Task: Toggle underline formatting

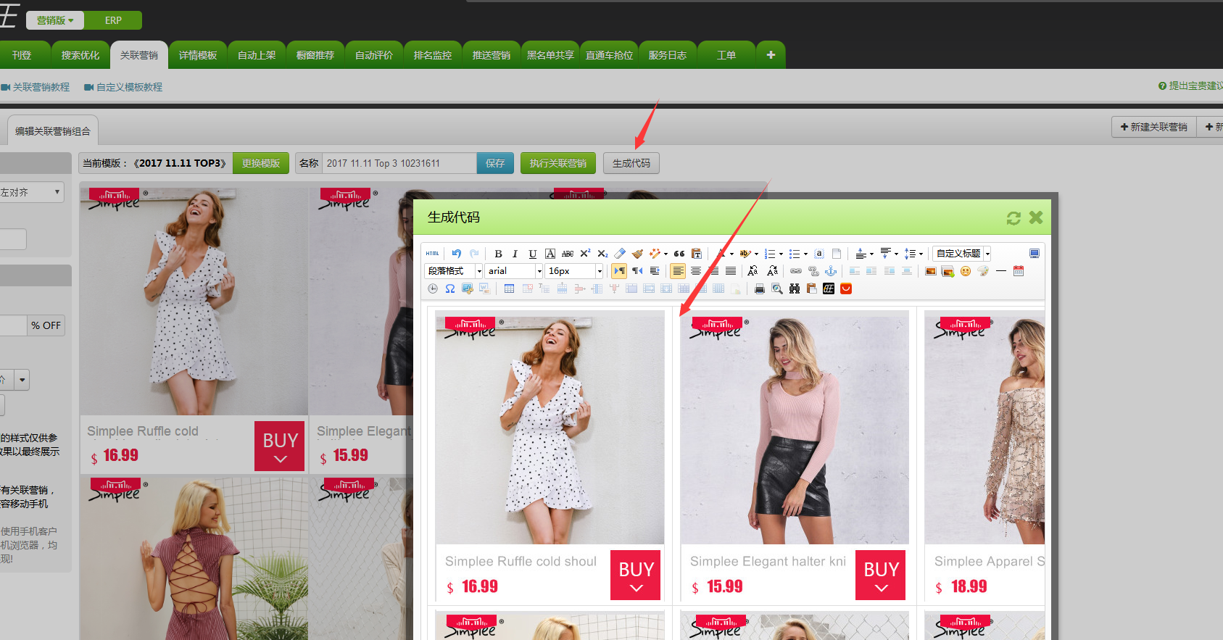Action: [x=533, y=254]
